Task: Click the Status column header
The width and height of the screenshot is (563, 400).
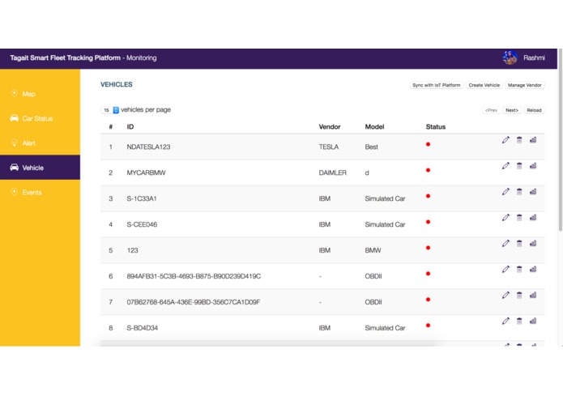Action: [436, 126]
